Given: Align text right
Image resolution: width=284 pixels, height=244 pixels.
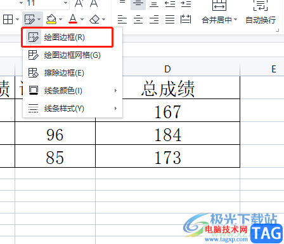Looking at the screenshot, I should [154, 20].
